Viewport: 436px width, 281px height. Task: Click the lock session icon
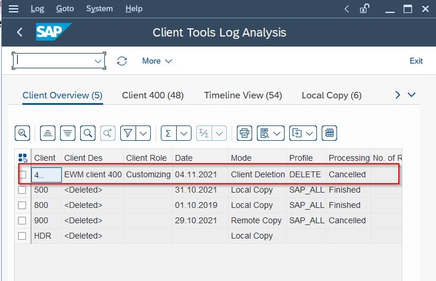coord(365,9)
